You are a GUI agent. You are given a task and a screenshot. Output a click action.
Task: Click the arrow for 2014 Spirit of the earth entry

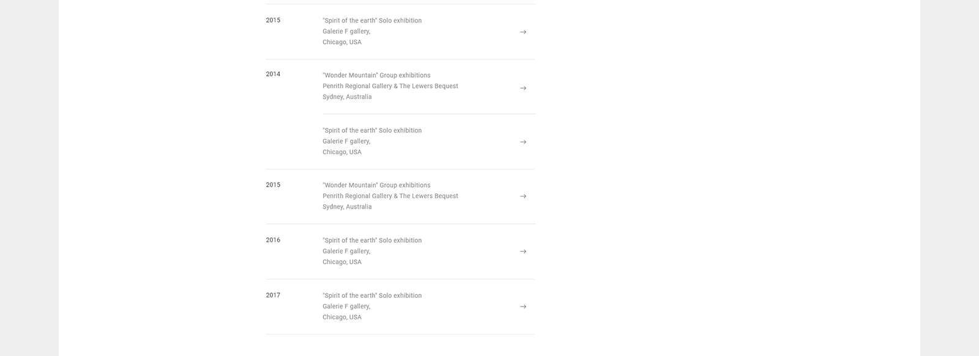coord(523,142)
